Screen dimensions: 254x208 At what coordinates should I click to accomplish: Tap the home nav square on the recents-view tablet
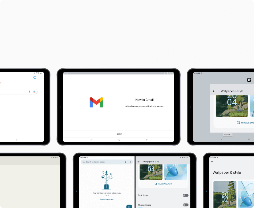click(249, 140)
